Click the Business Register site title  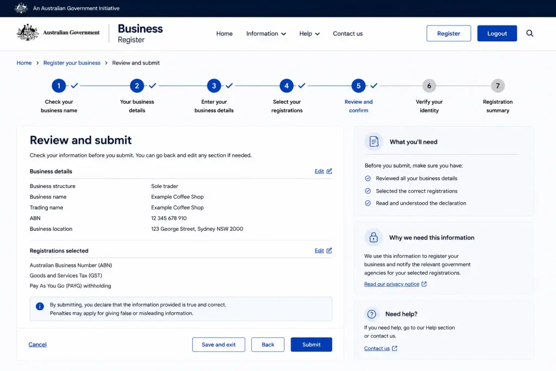(x=140, y=33)
